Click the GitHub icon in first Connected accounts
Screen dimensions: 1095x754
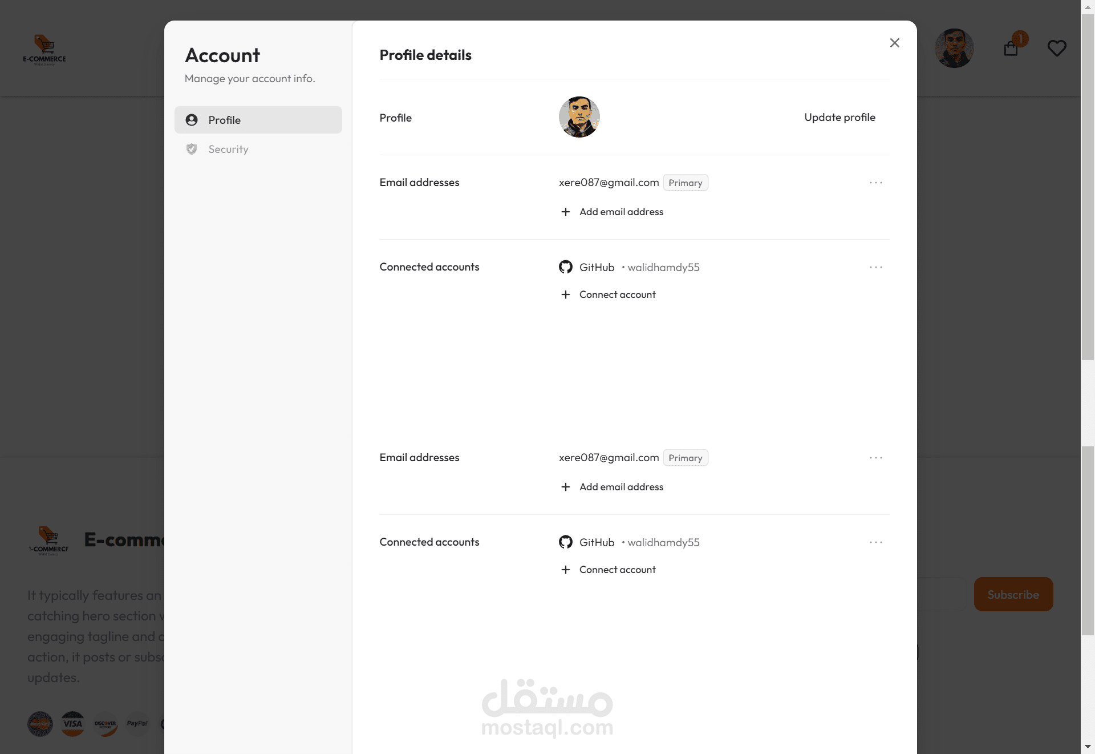point(565,267)
